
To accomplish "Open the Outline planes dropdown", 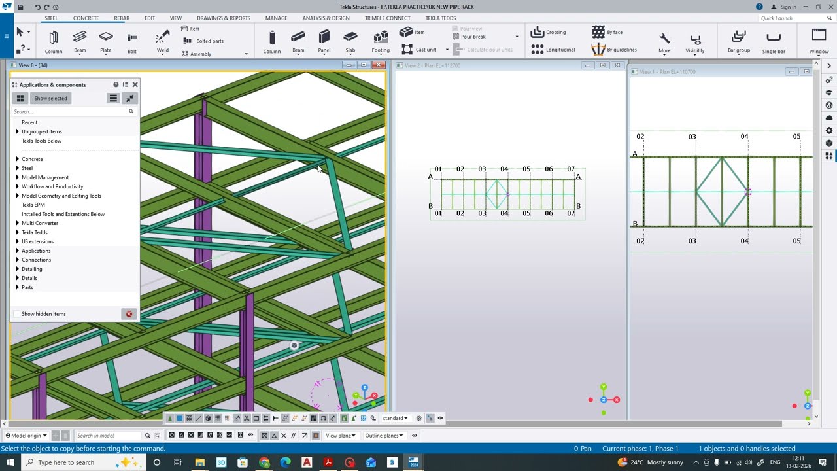I will click(384, 436).
